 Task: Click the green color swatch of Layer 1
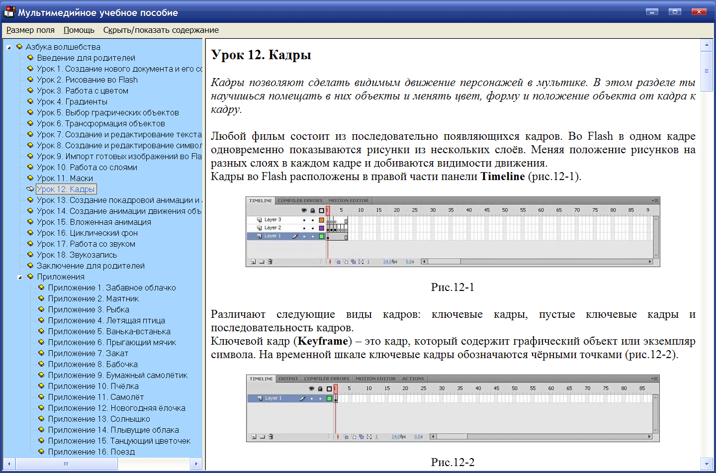(x=322, y=237)
